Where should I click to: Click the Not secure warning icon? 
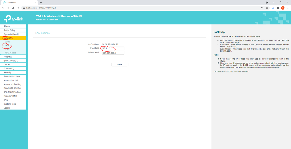(24, 8)
